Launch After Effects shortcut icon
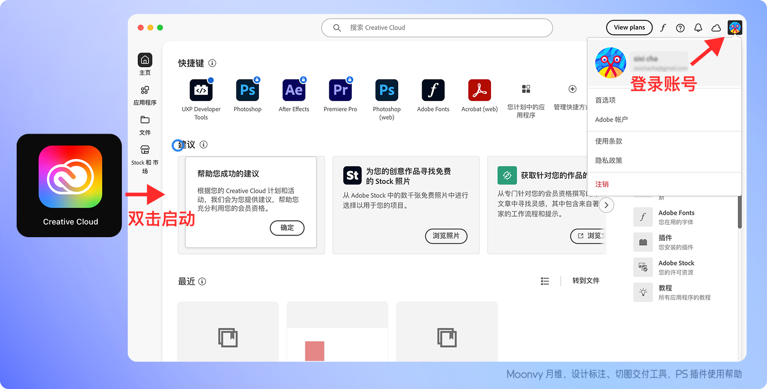This screenshot has height=389, width=767. point(294,90)
